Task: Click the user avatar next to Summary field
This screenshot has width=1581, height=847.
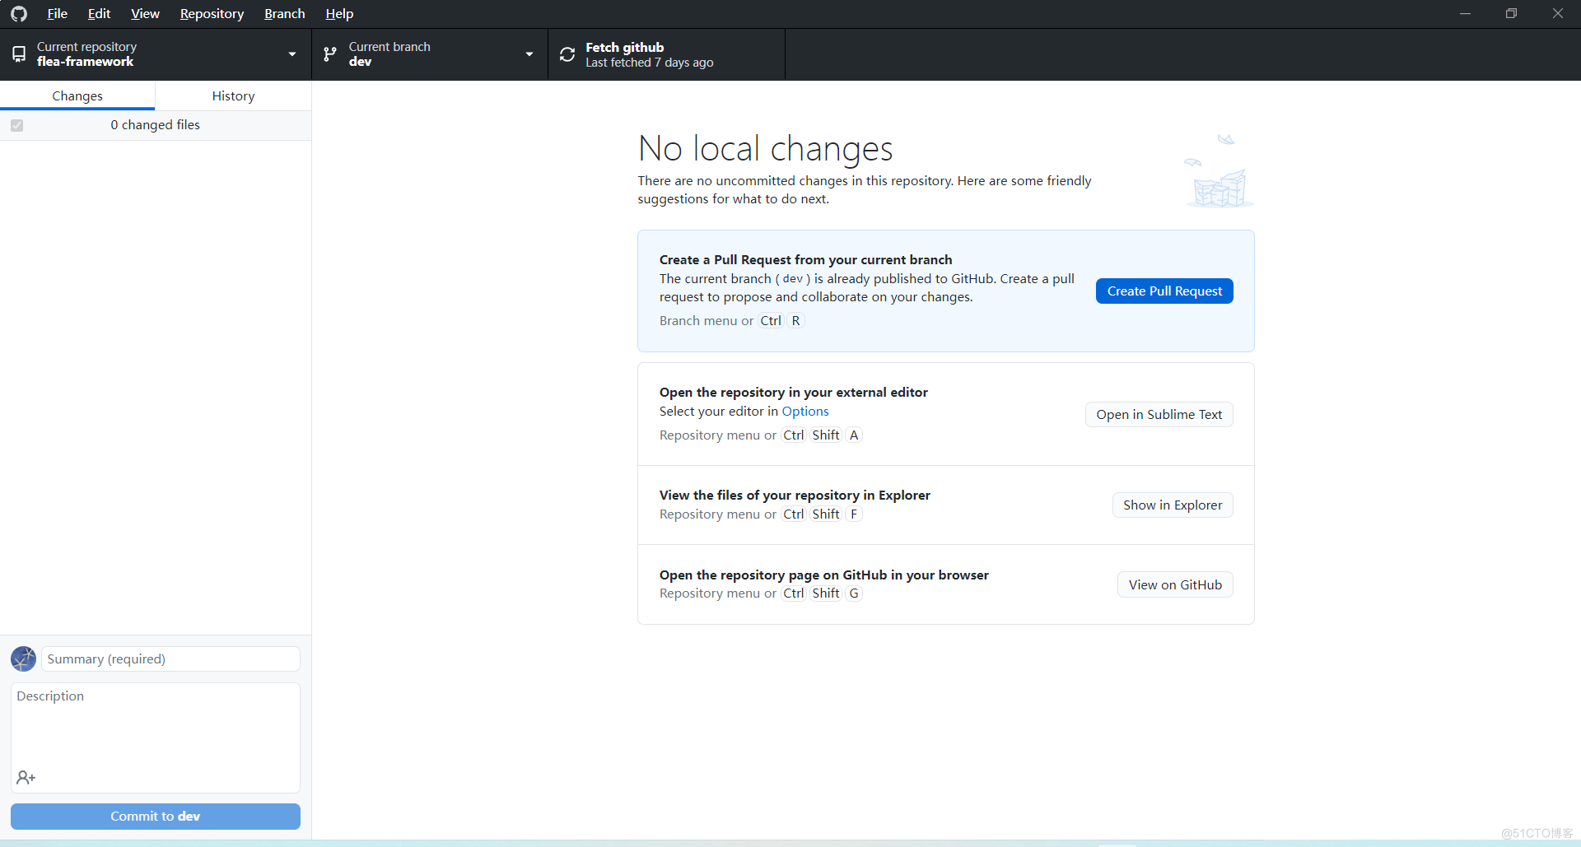Action: 23,659
